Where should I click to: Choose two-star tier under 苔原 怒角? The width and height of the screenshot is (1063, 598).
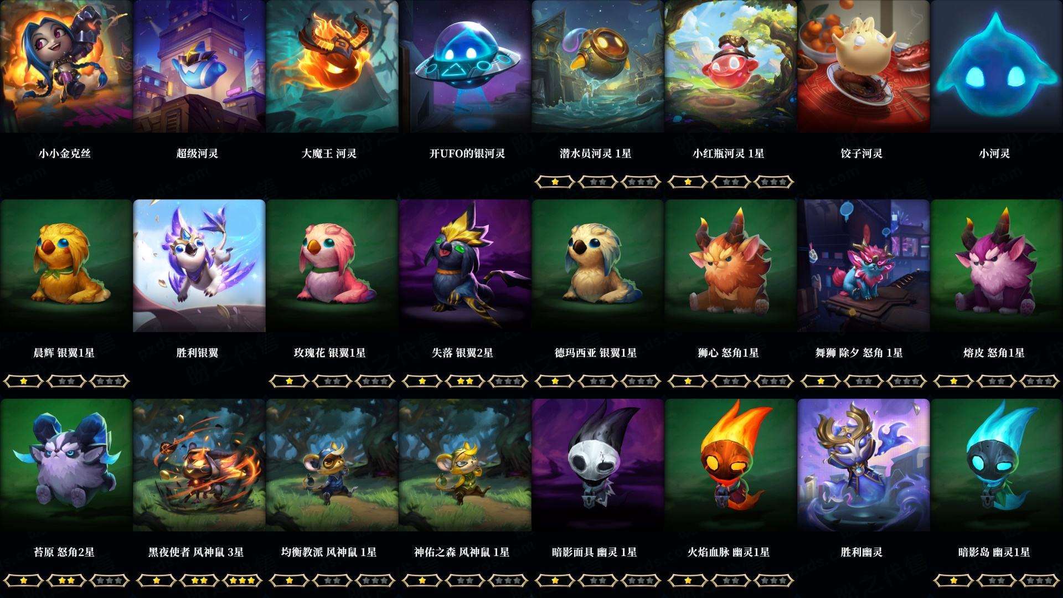[x=66, y=580]
